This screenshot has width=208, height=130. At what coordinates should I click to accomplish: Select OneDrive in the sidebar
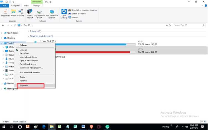pos(10,38)
